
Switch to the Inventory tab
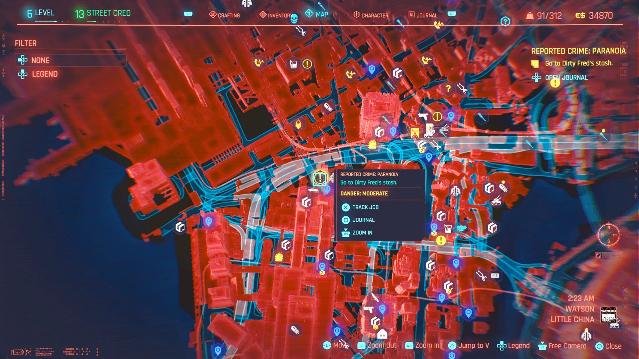[276, 15]
